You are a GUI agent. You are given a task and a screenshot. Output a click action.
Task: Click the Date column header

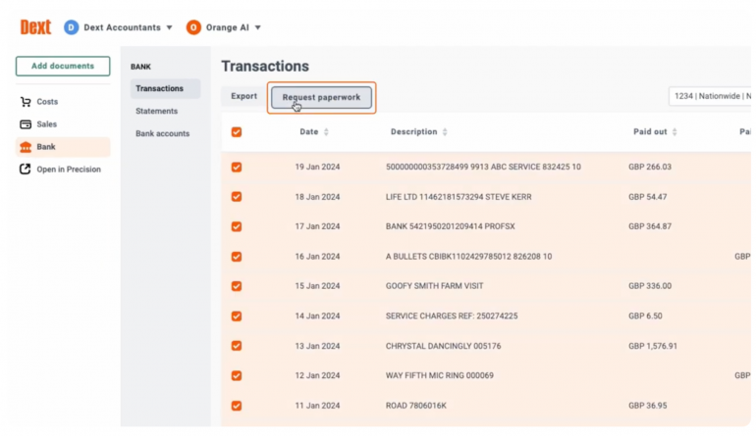(309, 132)
